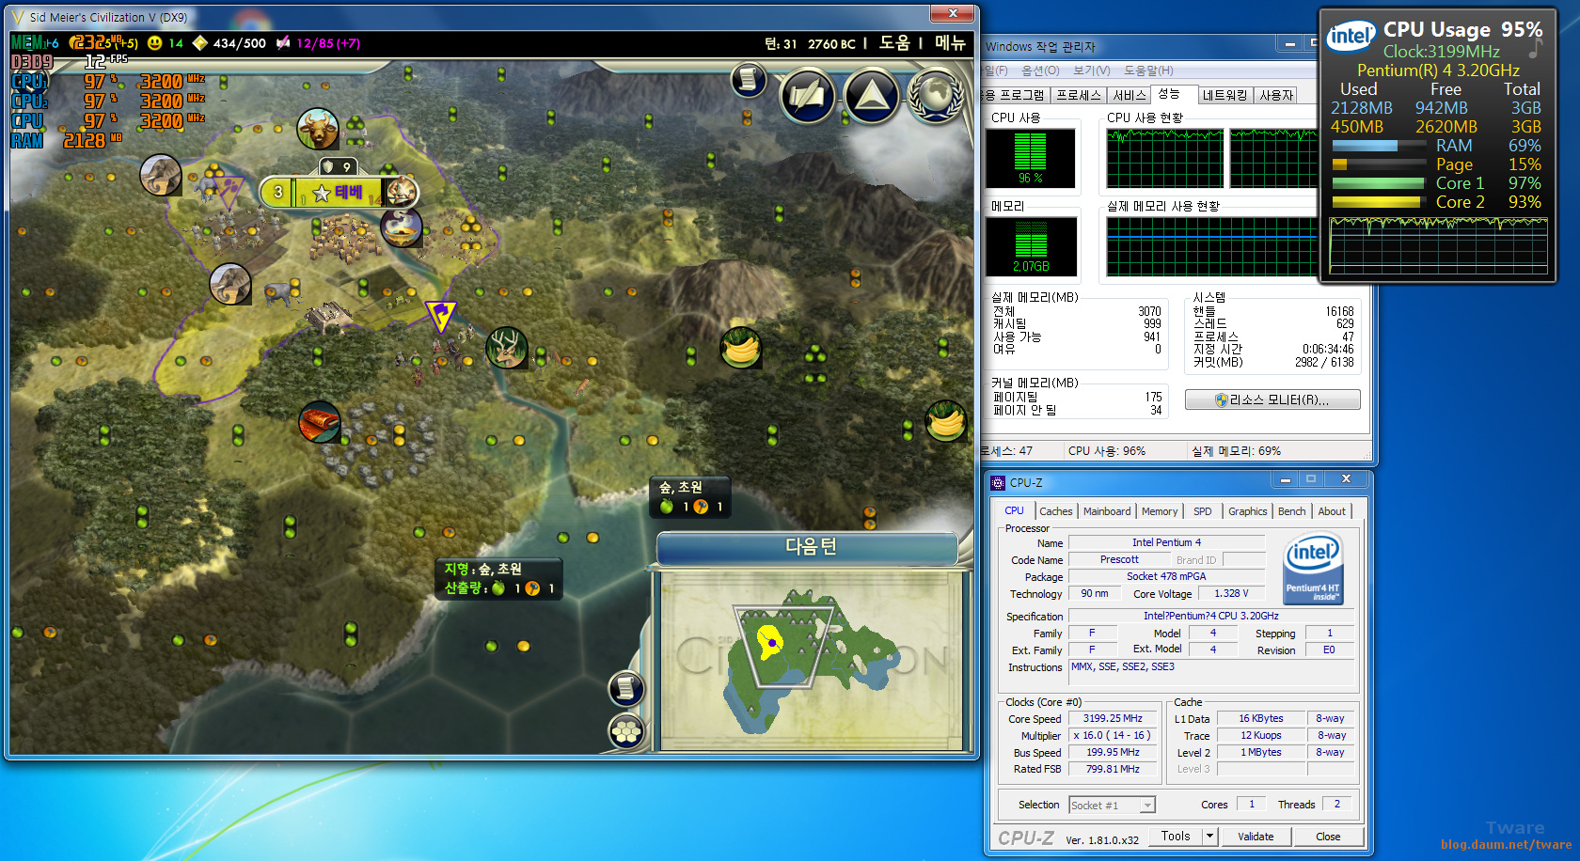Click the Tools button in CPU-Z
This screenshot has height=861, width=1580.
click(x=1176, y=836)
